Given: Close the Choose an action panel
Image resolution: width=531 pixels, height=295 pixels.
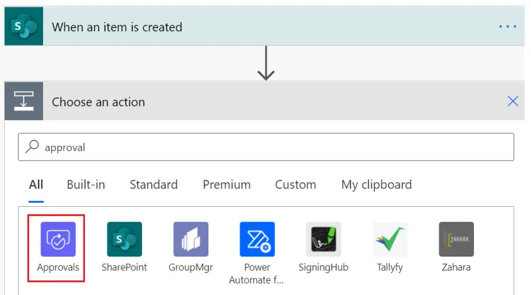Looking at the screenshot, I should pos(512,101).
